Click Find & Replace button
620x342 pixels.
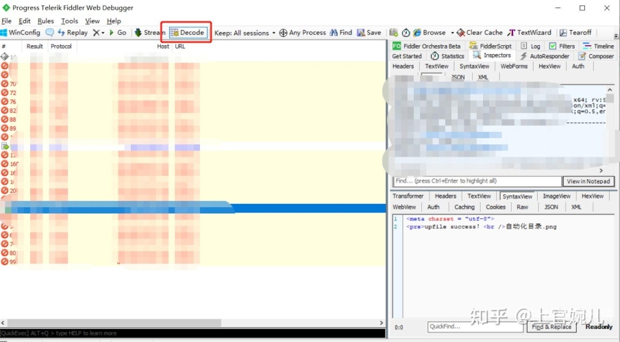(551, 327)
